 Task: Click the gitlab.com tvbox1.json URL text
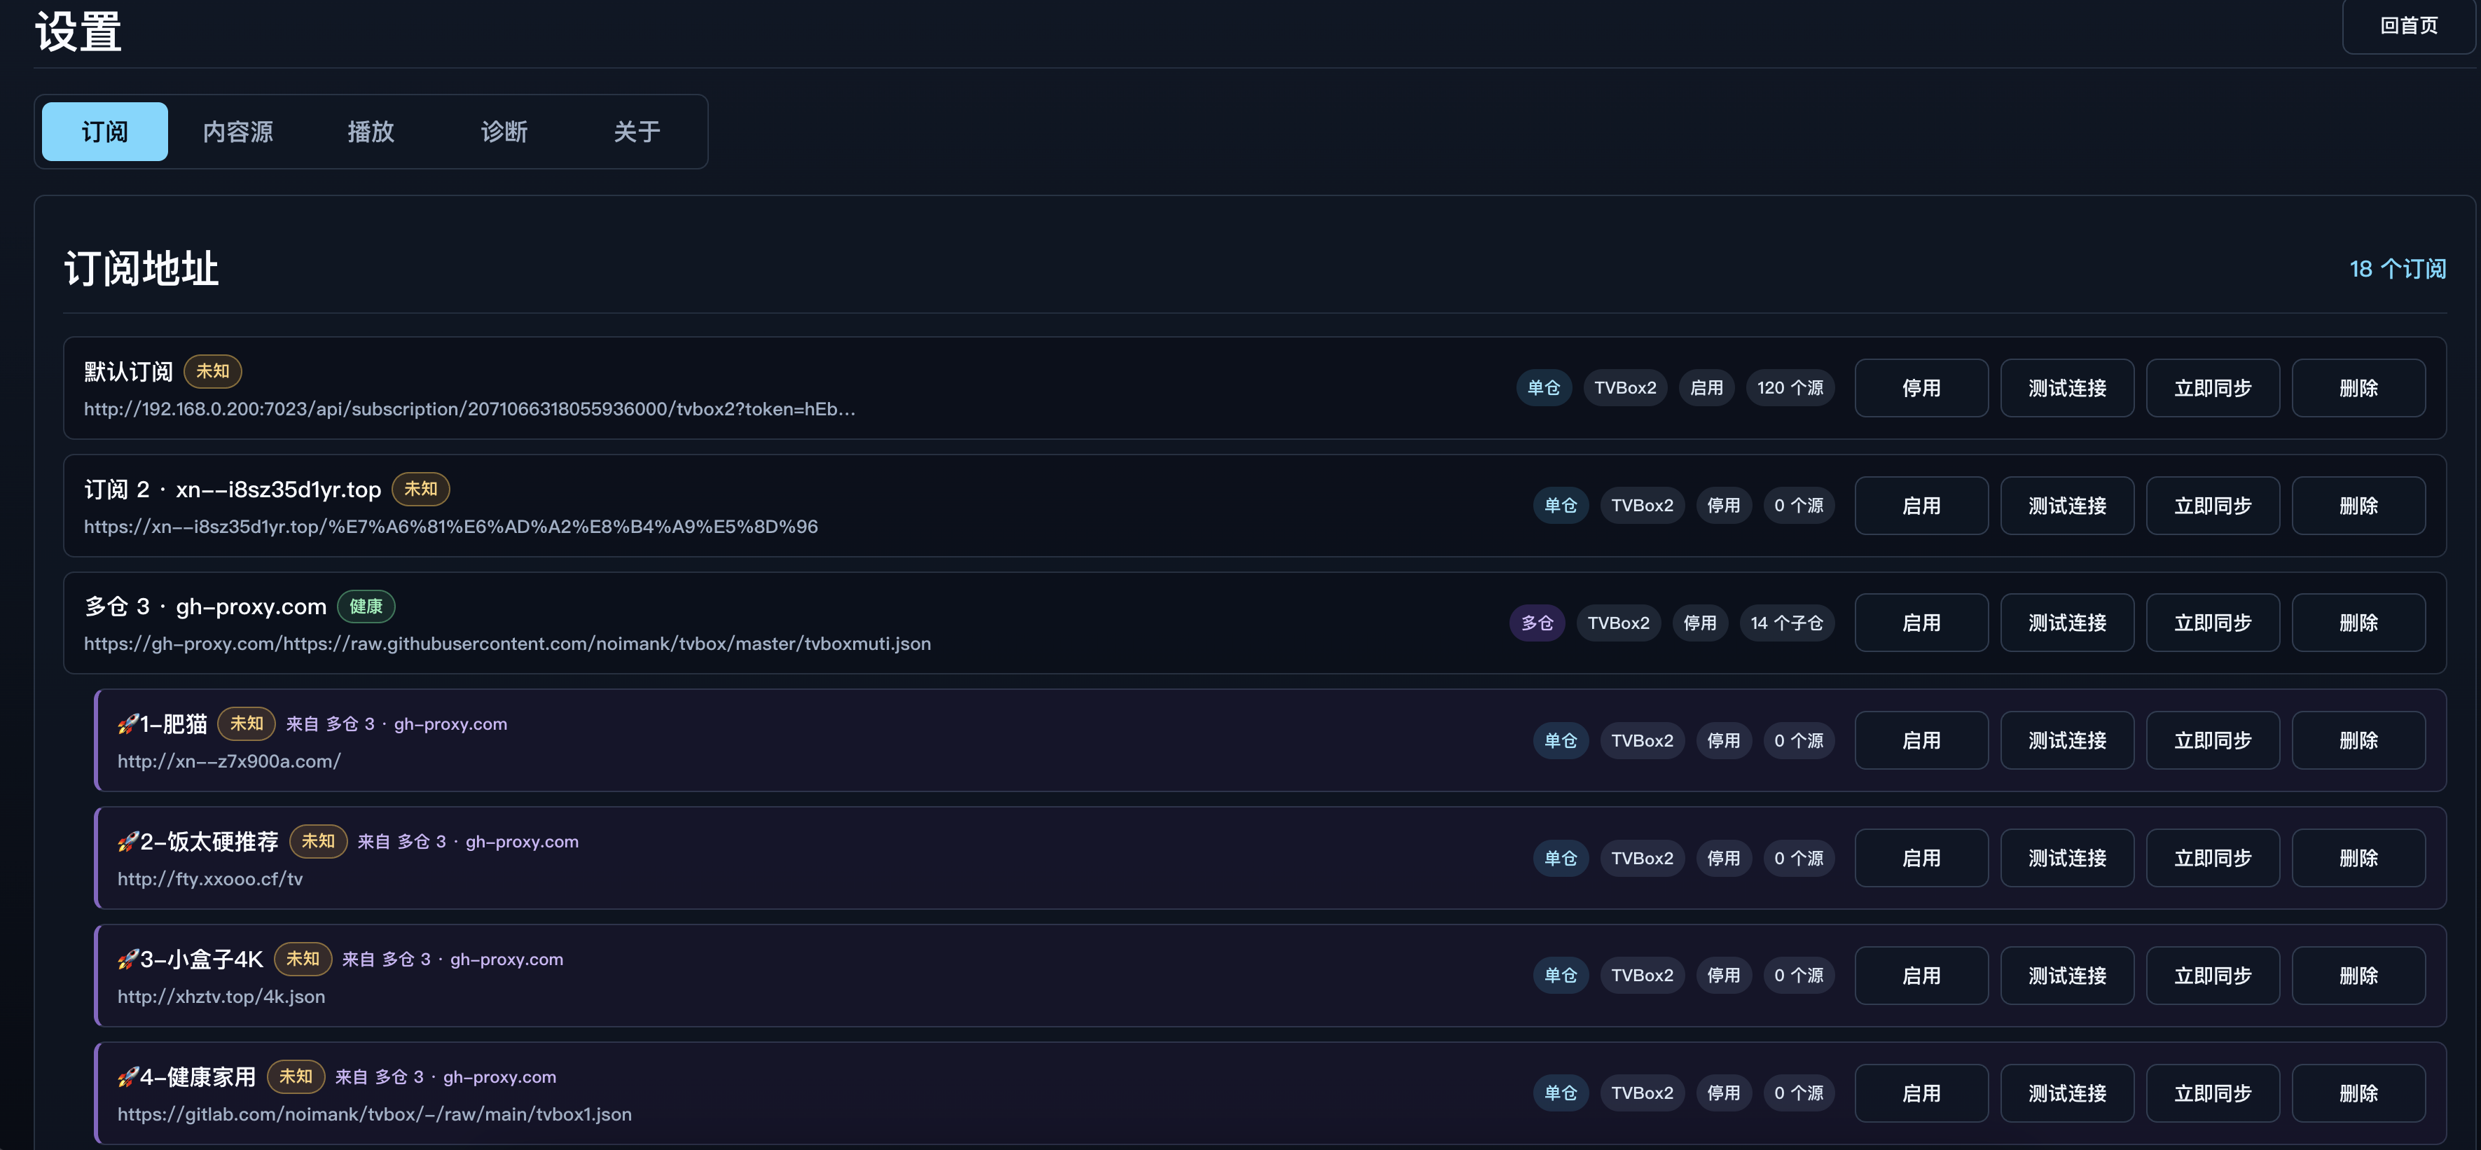[375, 1114]
